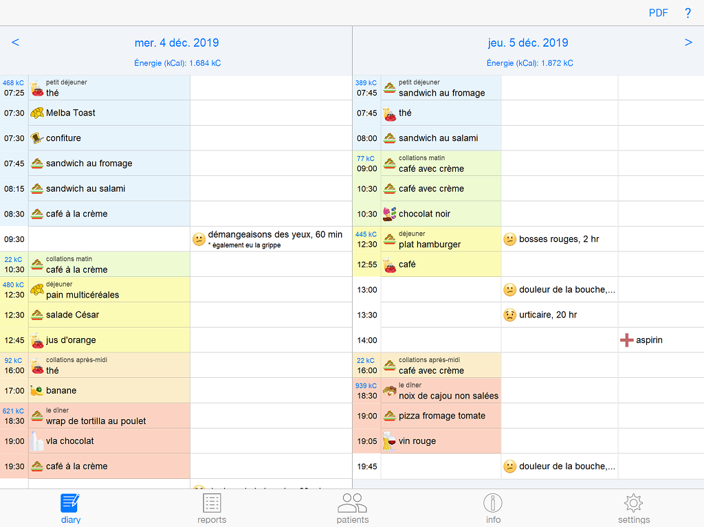
Task: Click the tea icon at 07:25
Action: pos(37,88)
